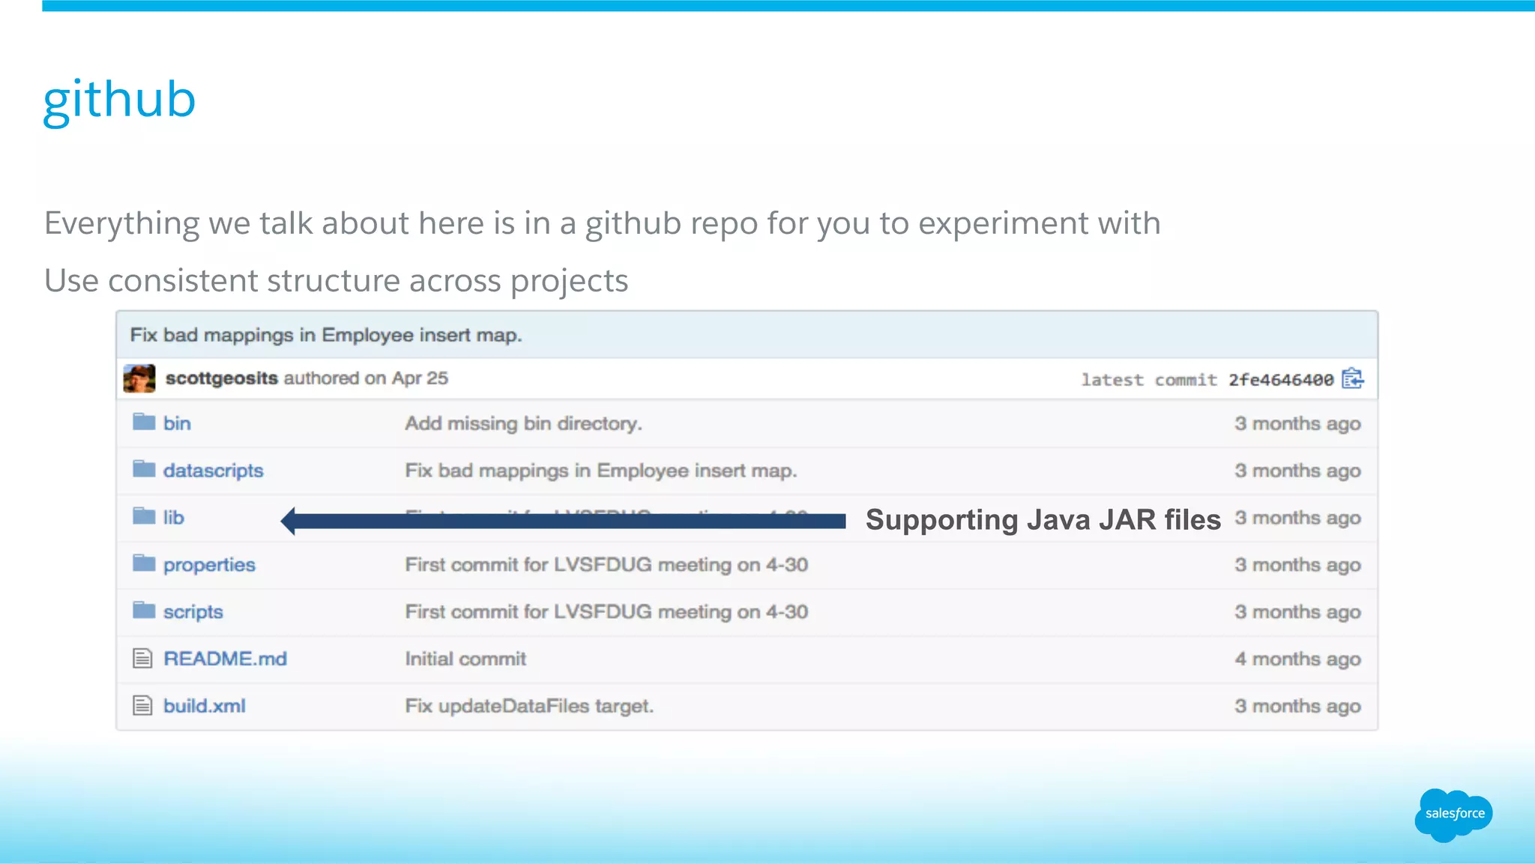The image size is (1535, 864).
Task: Click '3 months ago' in datascripts row
Action: pyautogui.click(x=1297, y=471)
